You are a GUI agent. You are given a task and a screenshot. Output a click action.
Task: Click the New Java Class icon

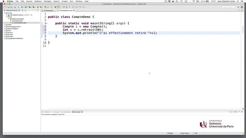(x=41, y=7)
